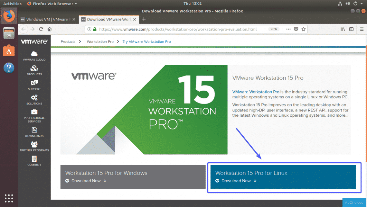Click the Workstation Pro breadcrumb link
The height and width of the screenshot is (207, 367).
pos(100,41)
